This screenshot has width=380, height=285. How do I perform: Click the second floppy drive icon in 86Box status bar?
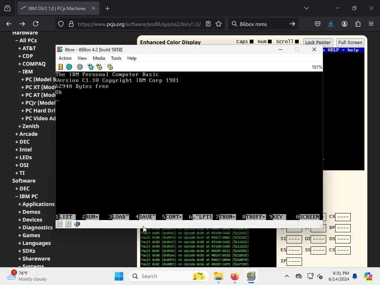click(x=68, y=224)
